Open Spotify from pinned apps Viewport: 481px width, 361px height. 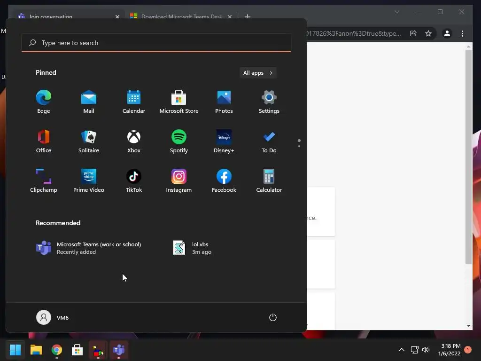(179, 141)
